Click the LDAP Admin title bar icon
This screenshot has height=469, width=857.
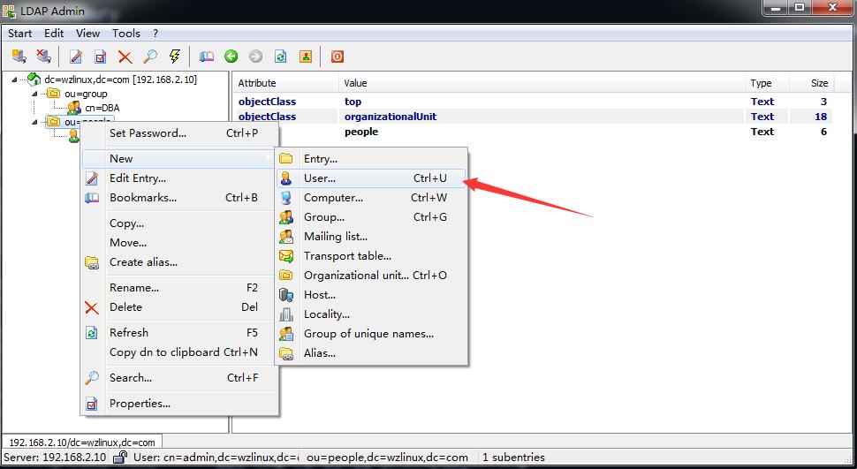click(9, 11)
